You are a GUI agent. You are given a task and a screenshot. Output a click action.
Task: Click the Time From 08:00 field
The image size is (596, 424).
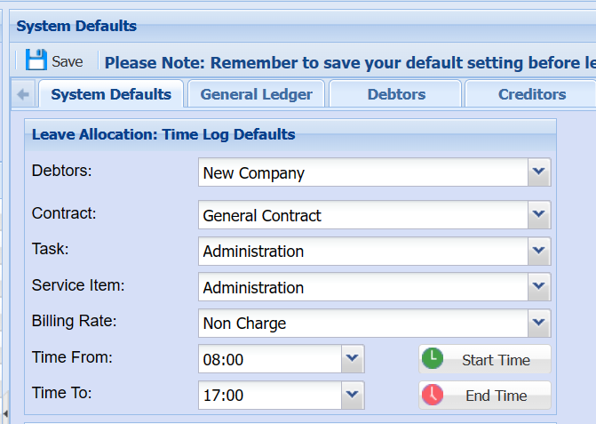pos(269,360)
